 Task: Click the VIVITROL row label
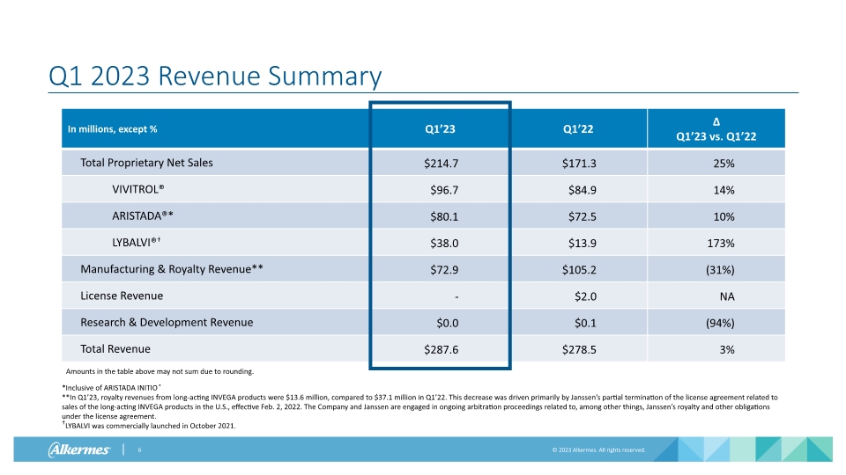pos(138,189)
